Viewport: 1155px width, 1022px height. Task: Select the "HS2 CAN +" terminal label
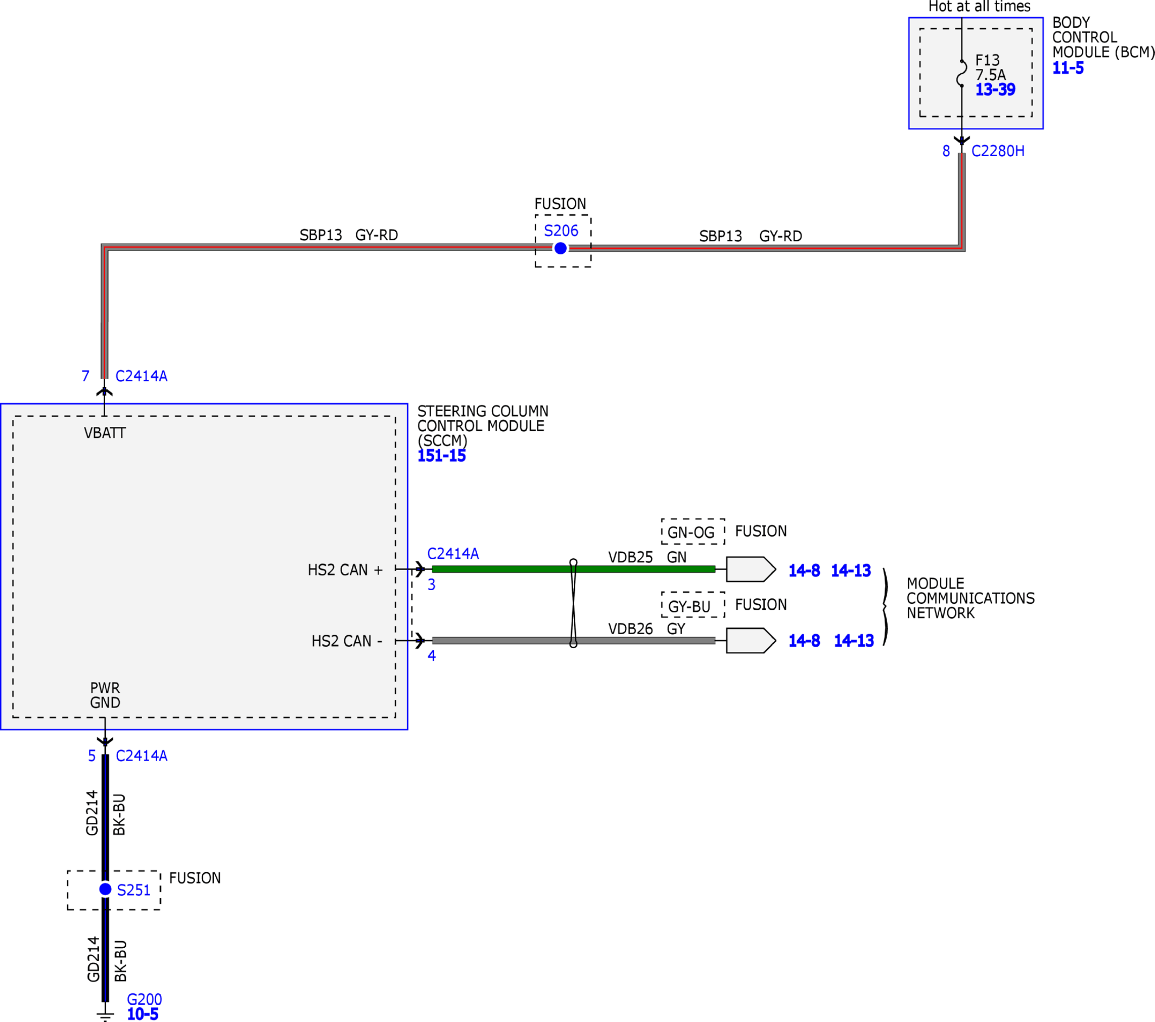coord(345,570)
